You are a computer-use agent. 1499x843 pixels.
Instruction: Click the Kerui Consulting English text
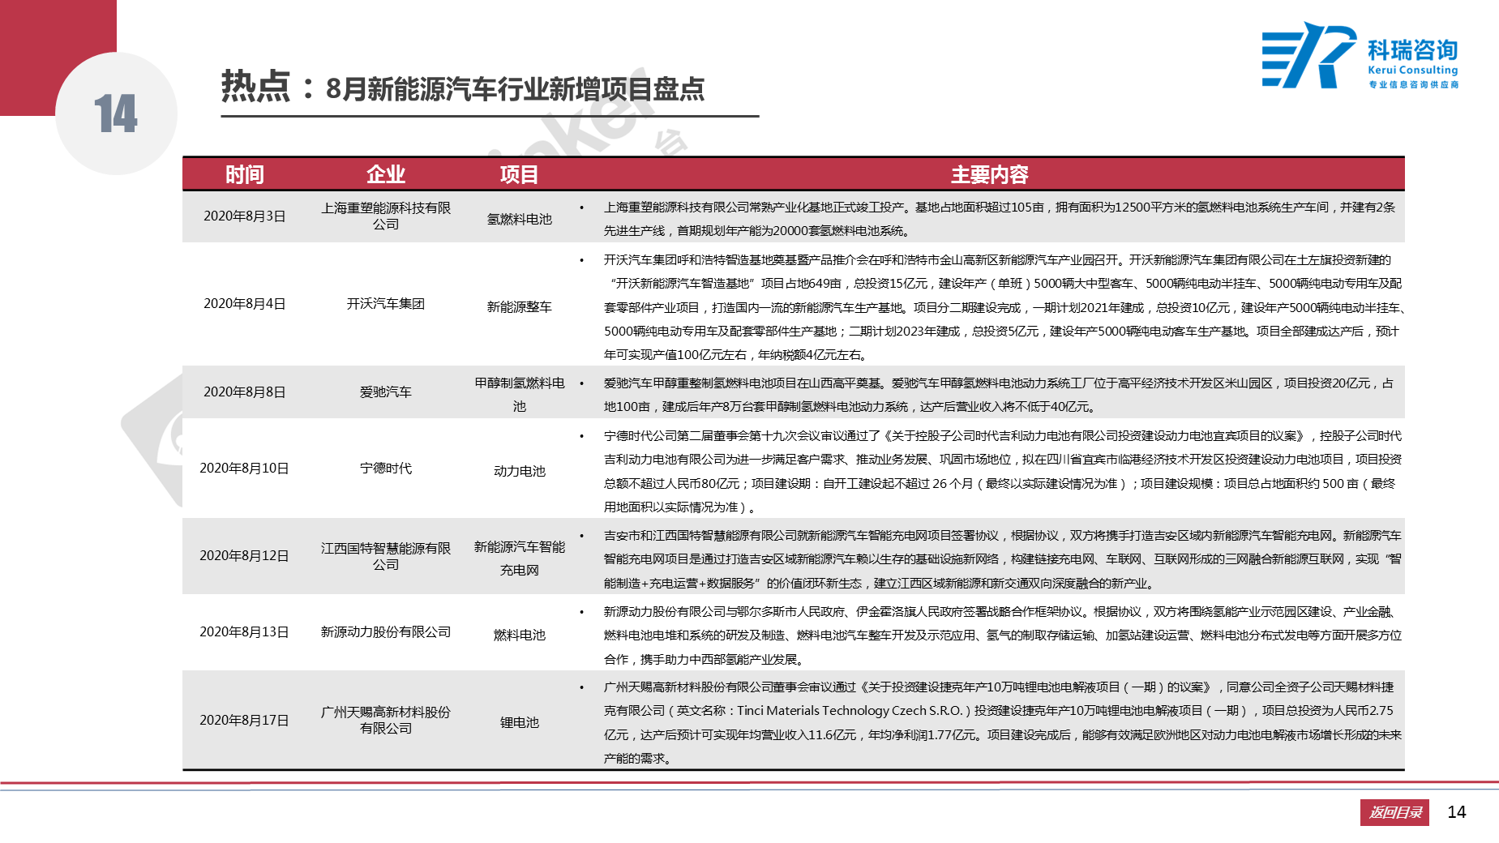pyautogui.click(x=1412, y=70)
